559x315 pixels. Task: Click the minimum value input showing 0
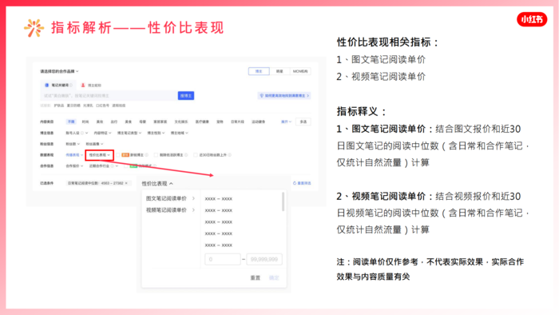pyautogui.click(x=223, y=259)
